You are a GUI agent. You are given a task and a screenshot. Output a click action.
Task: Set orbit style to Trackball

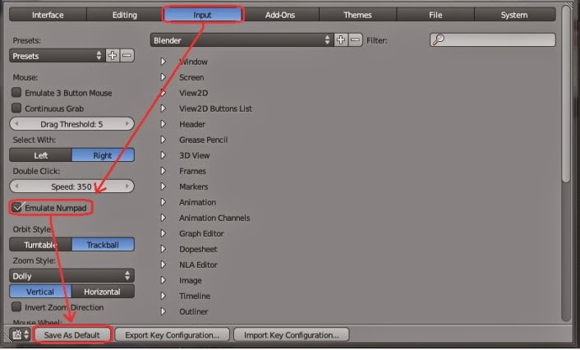coord(103,245)
